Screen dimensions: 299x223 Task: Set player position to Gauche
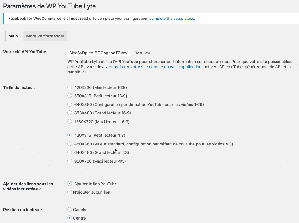point(70,209)
